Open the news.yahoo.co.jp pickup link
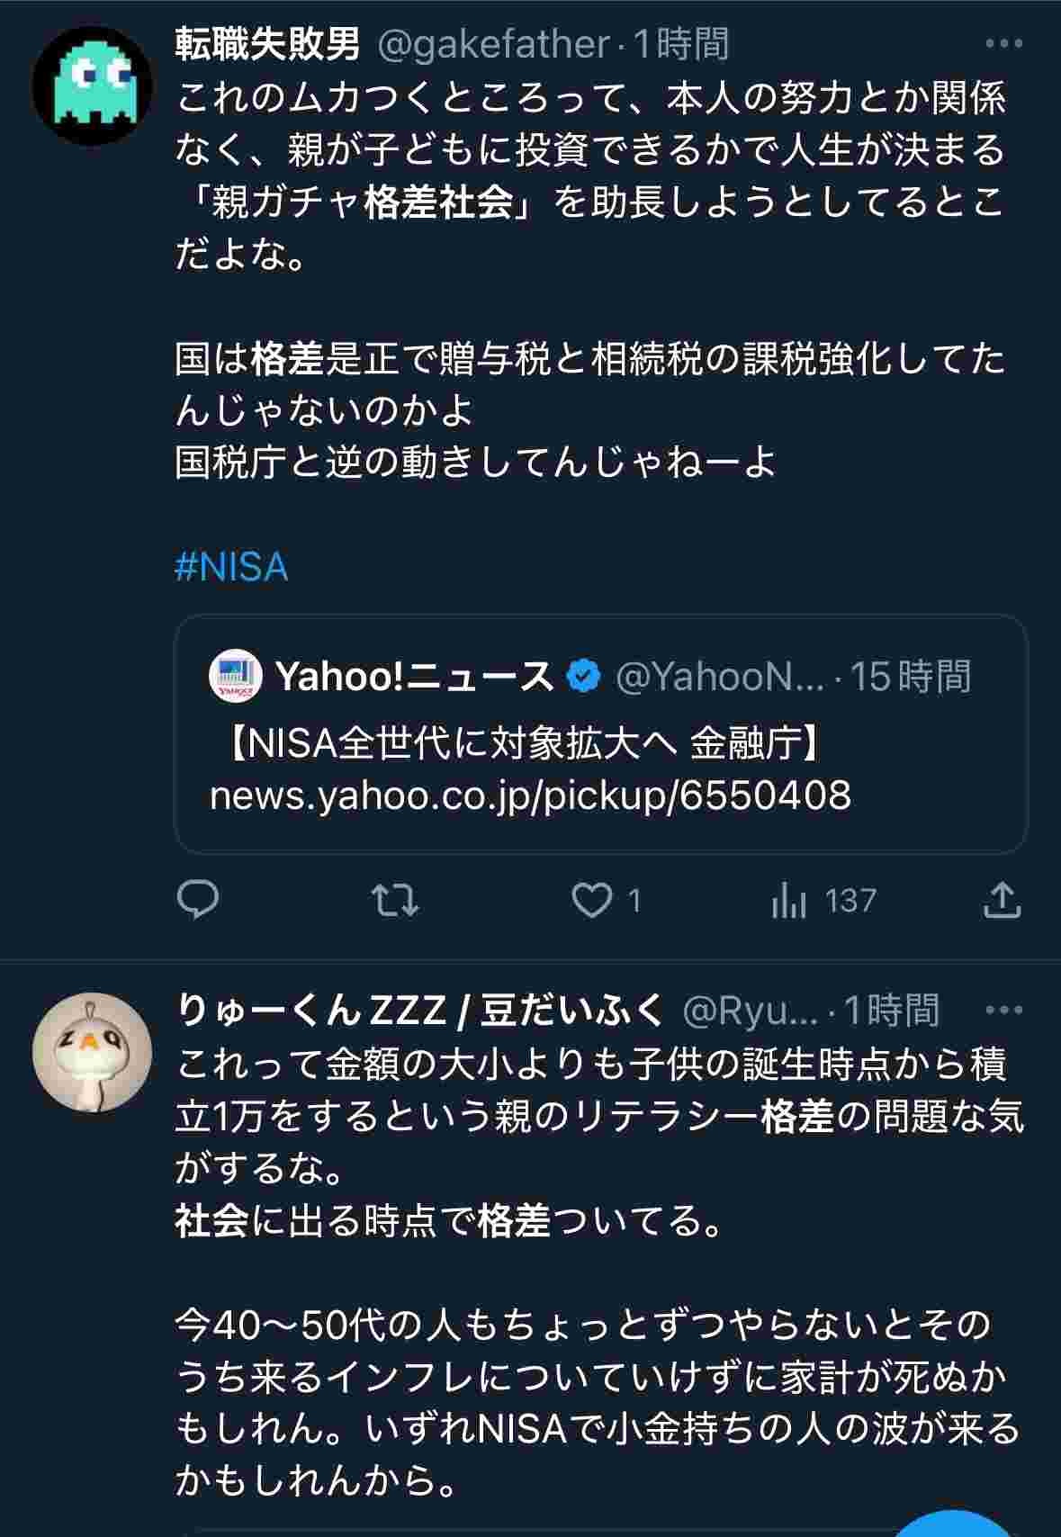Image resolution: width=1061 pixels, height=1537 pixels. (x=530, y=795)
